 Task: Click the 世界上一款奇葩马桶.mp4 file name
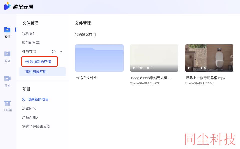[206, 78]
